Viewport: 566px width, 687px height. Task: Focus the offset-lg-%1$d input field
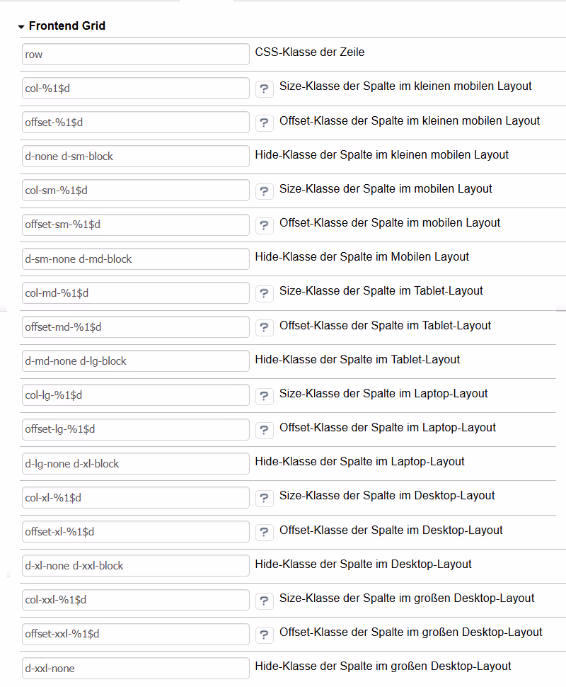coord(136,429)
